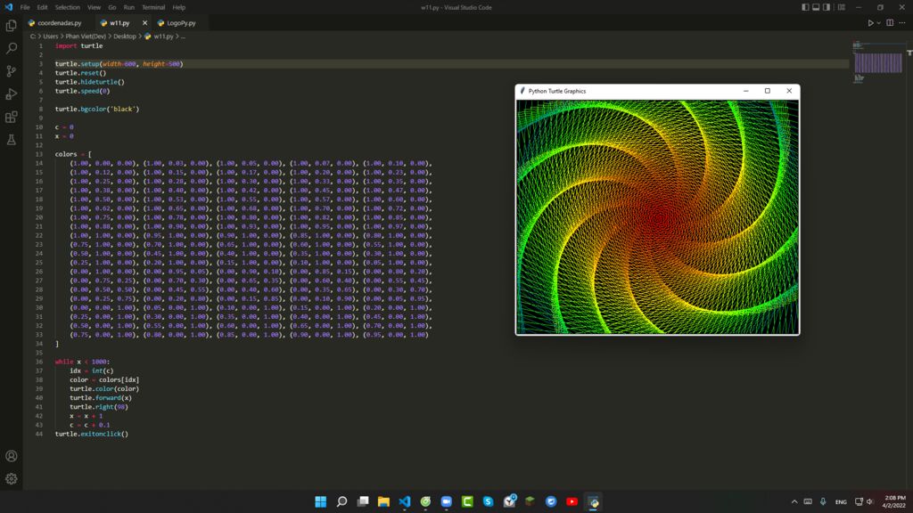This screenshot has height=513, width=913.
Task: Open editor More Actions ellipsis
Action: click(902, 22)
